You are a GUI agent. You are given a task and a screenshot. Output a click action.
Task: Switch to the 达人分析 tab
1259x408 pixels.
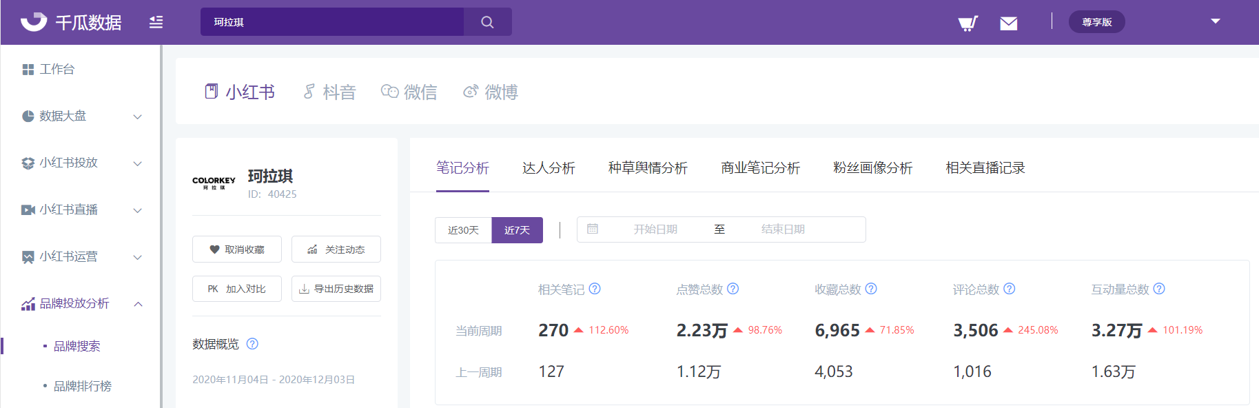click(x=549, y=168)
